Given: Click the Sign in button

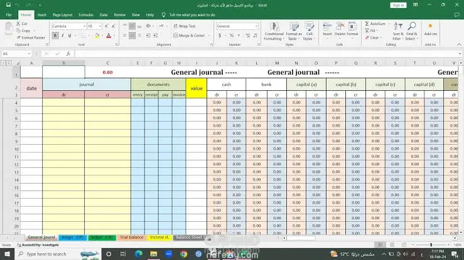Looking at the screenshot, I should tap(398, 5).
